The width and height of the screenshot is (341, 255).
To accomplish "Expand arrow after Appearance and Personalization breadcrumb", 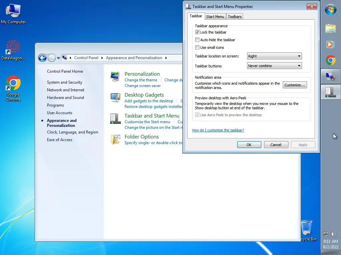I will coord(166,58).
